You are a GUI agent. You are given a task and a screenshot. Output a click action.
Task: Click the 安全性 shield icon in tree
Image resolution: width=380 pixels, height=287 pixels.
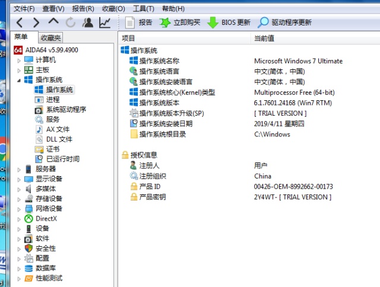(x=28, y=248)
